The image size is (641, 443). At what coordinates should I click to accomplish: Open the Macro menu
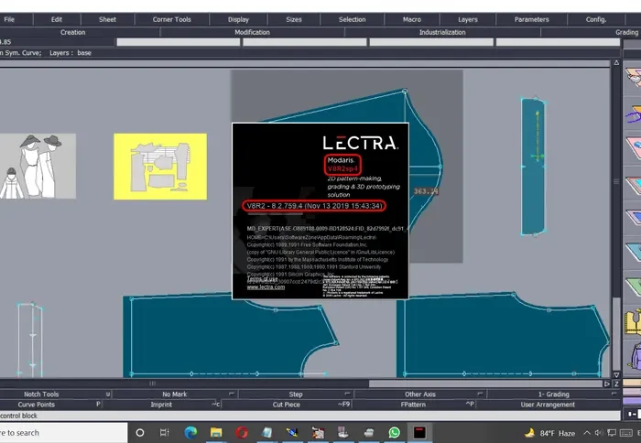[x=412, y=19]
